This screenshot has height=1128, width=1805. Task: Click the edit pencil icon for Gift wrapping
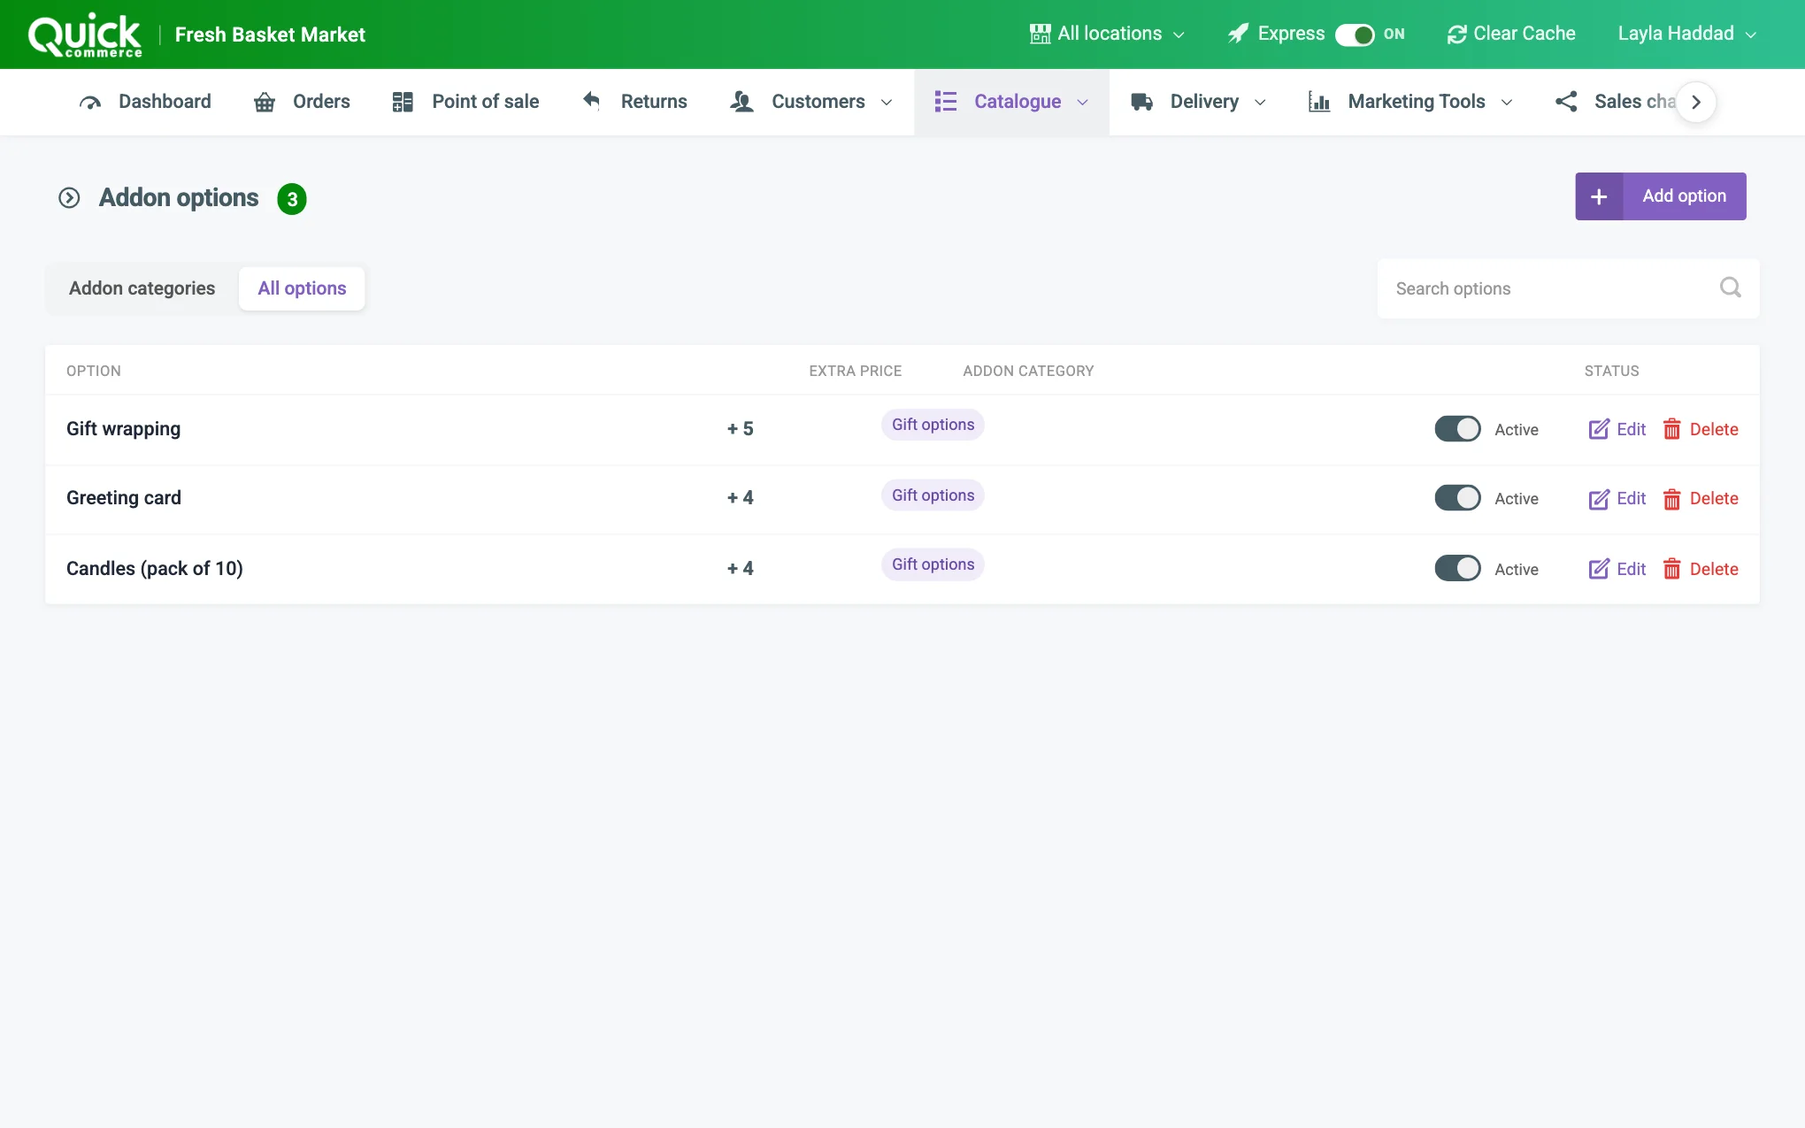[x=1599, y=430]
